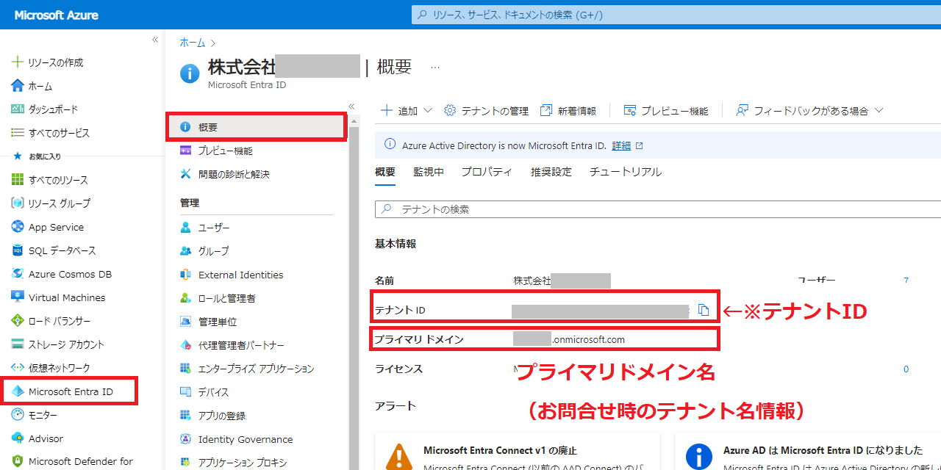941x470 pixels.
Task: Click user count link 7
Action: point(906,281)
